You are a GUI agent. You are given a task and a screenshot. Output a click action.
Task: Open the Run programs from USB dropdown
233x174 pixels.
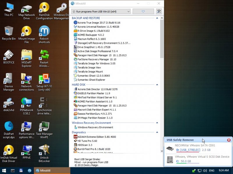pyautogui.click(x=101, y=11)
